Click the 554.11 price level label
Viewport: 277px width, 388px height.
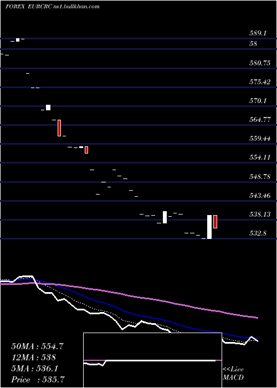tap(260, 157)
